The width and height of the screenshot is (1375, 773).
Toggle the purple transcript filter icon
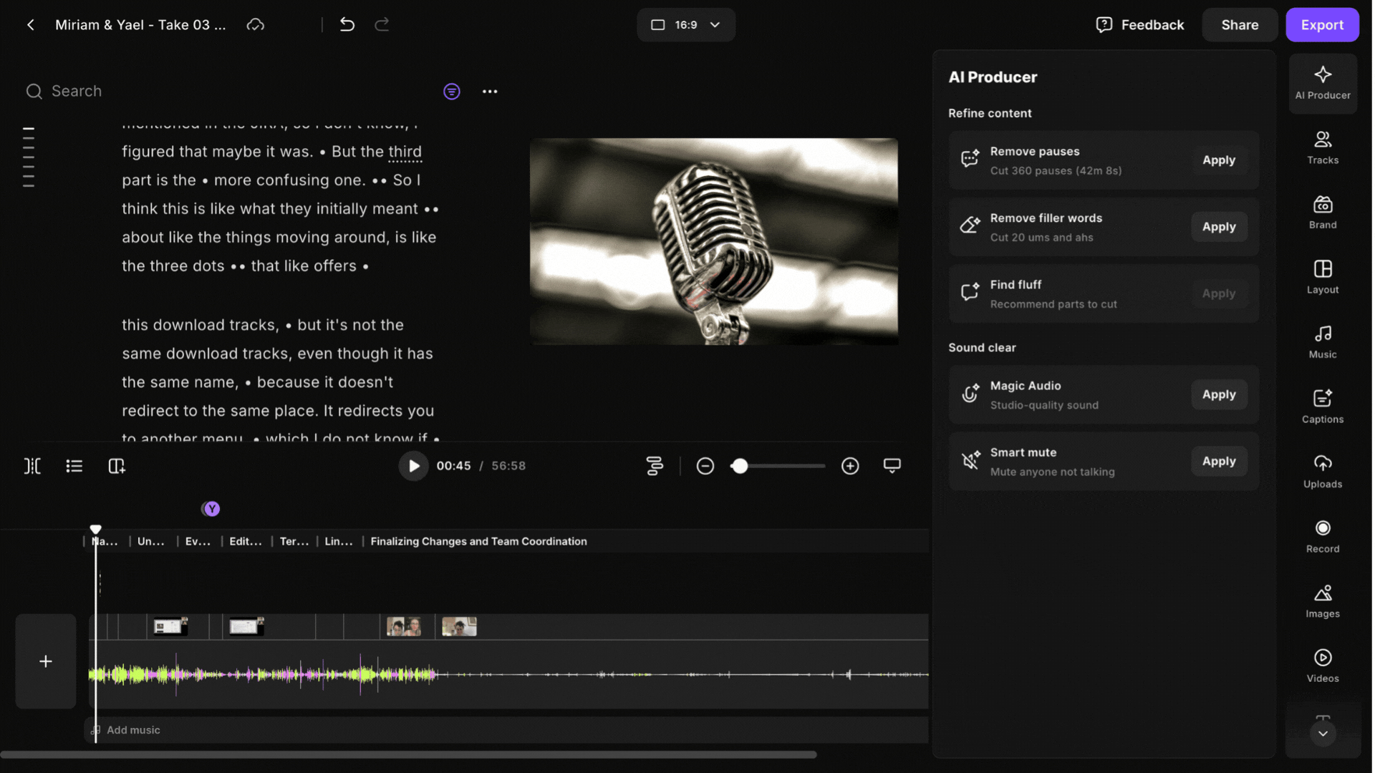point(452,92)
